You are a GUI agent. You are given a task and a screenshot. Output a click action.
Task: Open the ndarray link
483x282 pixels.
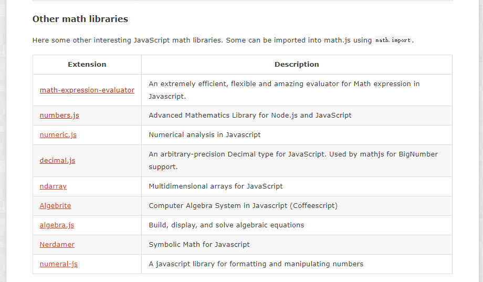[53, 186]
